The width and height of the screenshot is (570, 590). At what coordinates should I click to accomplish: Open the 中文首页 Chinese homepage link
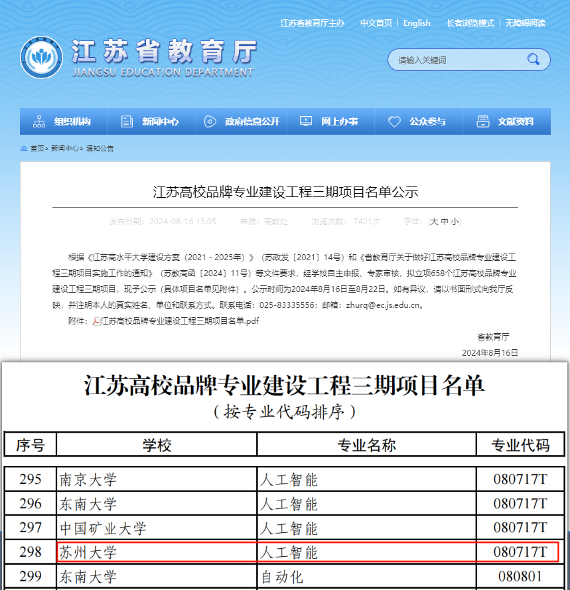coord(376,23)
